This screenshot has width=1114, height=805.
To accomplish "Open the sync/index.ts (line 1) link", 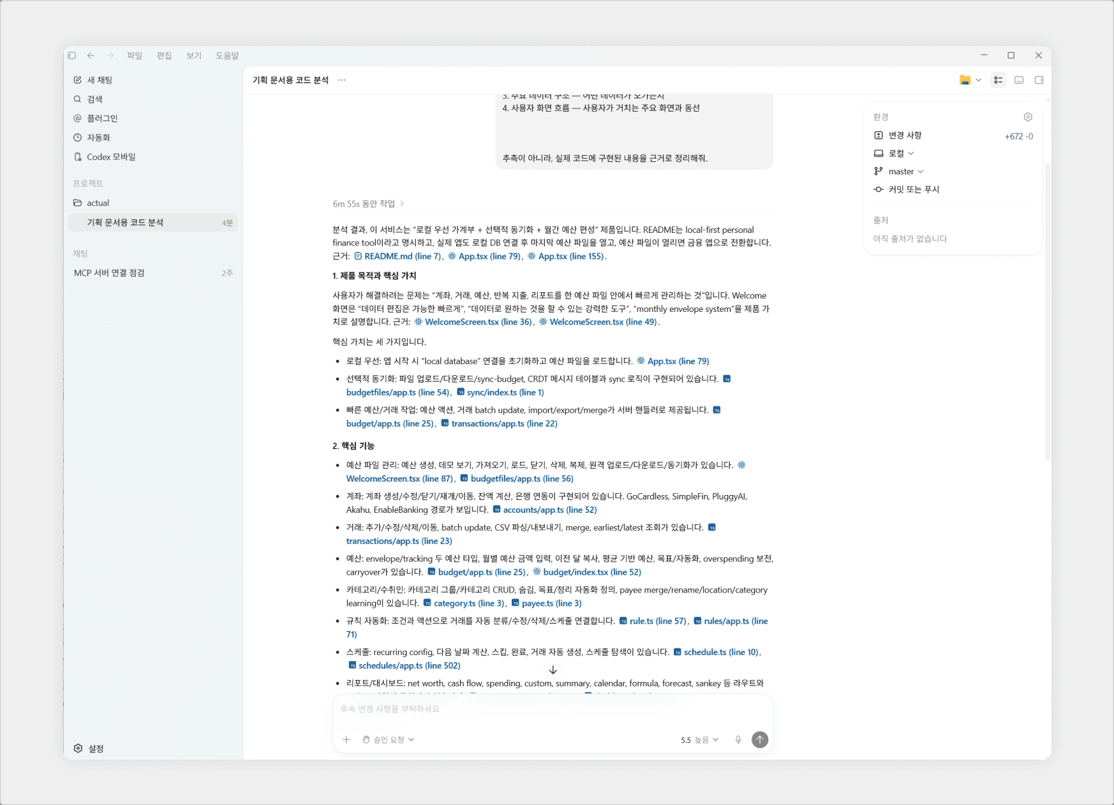I will (500, 392).
